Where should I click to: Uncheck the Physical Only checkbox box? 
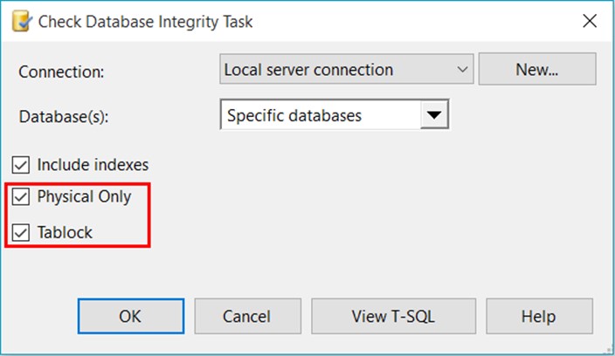(x=20, y=197)
